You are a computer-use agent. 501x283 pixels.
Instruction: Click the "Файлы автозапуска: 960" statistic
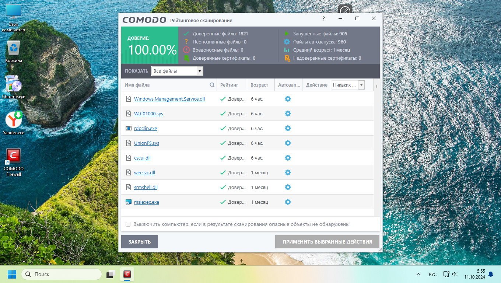[319, 42]
